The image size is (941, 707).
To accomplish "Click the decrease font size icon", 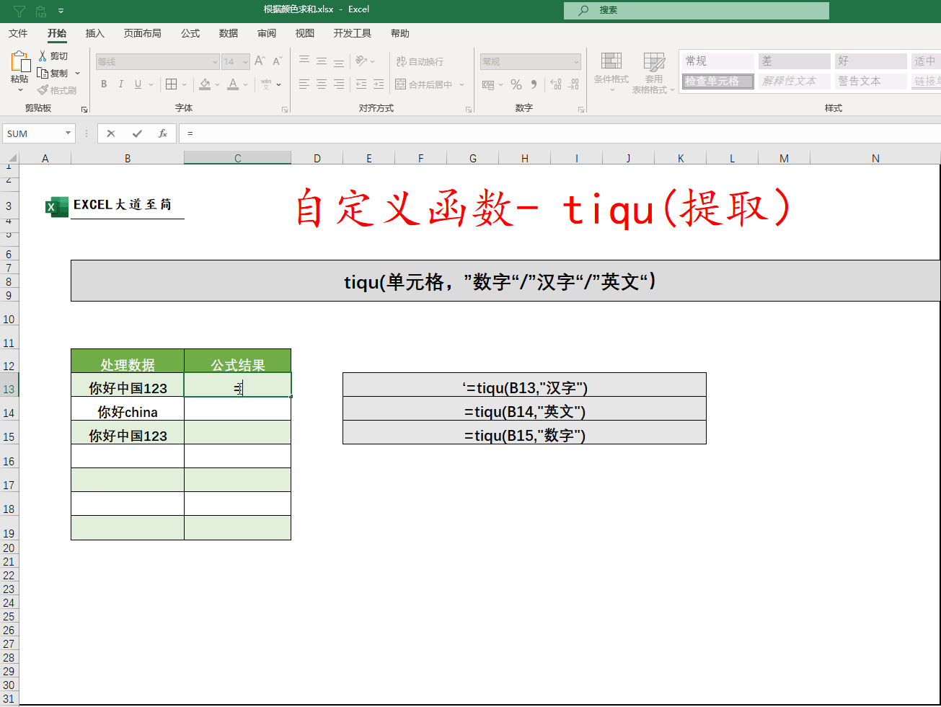I will tap(278, 61).
